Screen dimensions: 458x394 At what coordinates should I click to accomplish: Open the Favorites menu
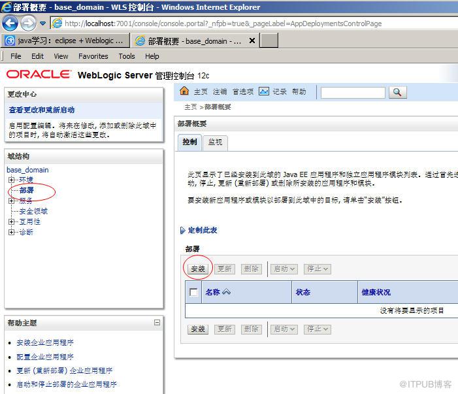(x=93, y=56)
